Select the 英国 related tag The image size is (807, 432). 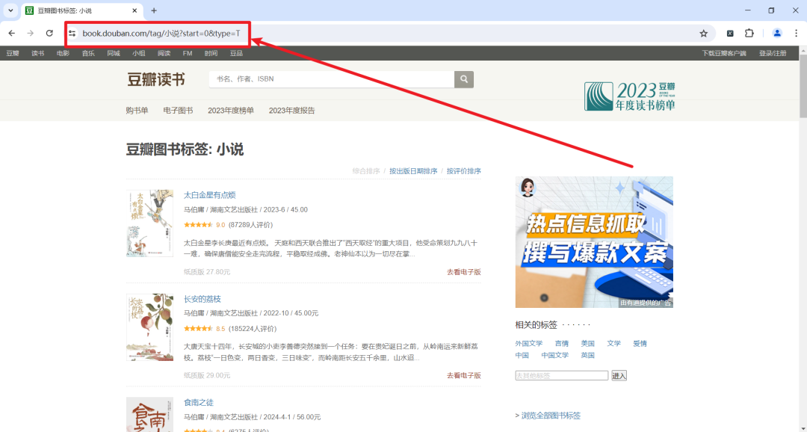click(588, 355)
